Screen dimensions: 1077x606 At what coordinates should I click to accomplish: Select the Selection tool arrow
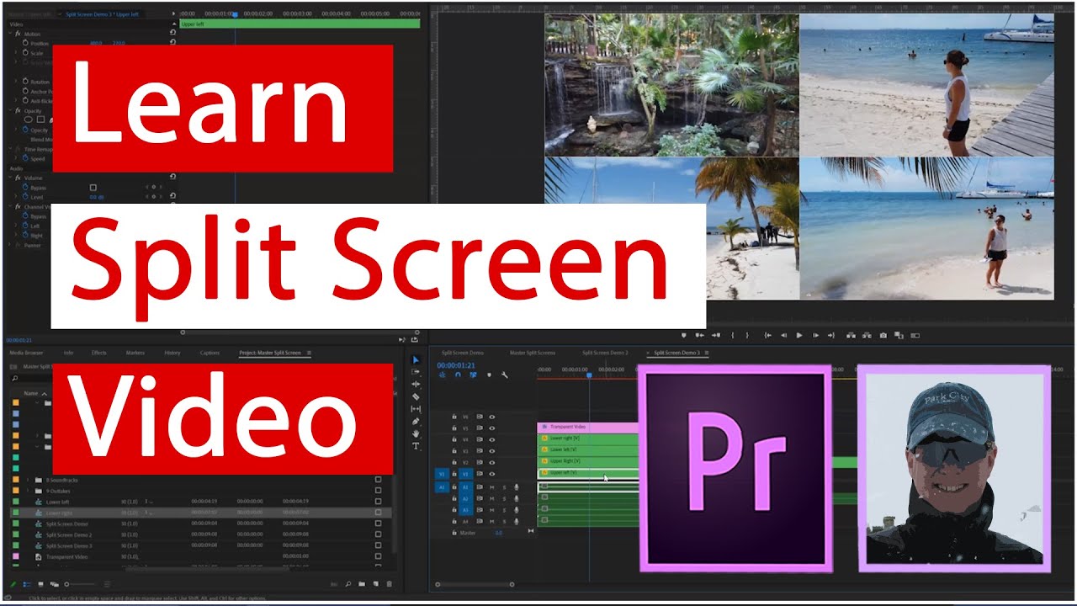(416, 360)
